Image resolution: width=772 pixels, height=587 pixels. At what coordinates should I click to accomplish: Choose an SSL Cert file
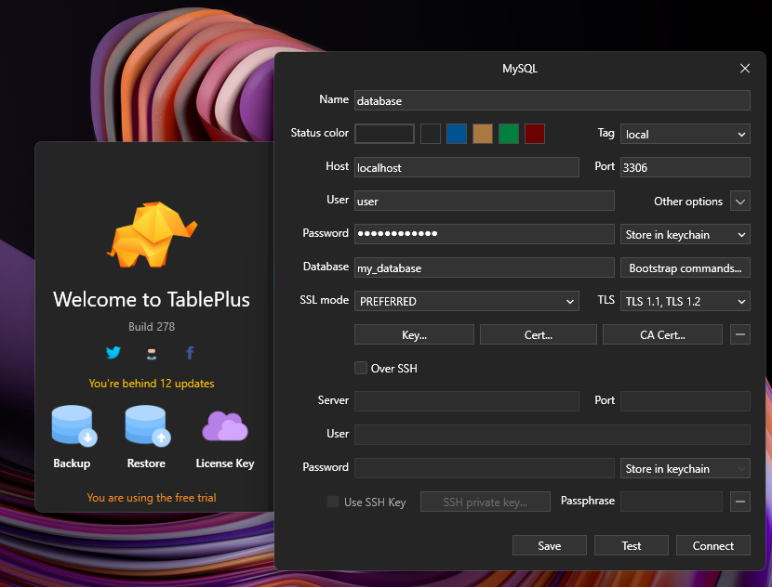click(x=539, y=334)
